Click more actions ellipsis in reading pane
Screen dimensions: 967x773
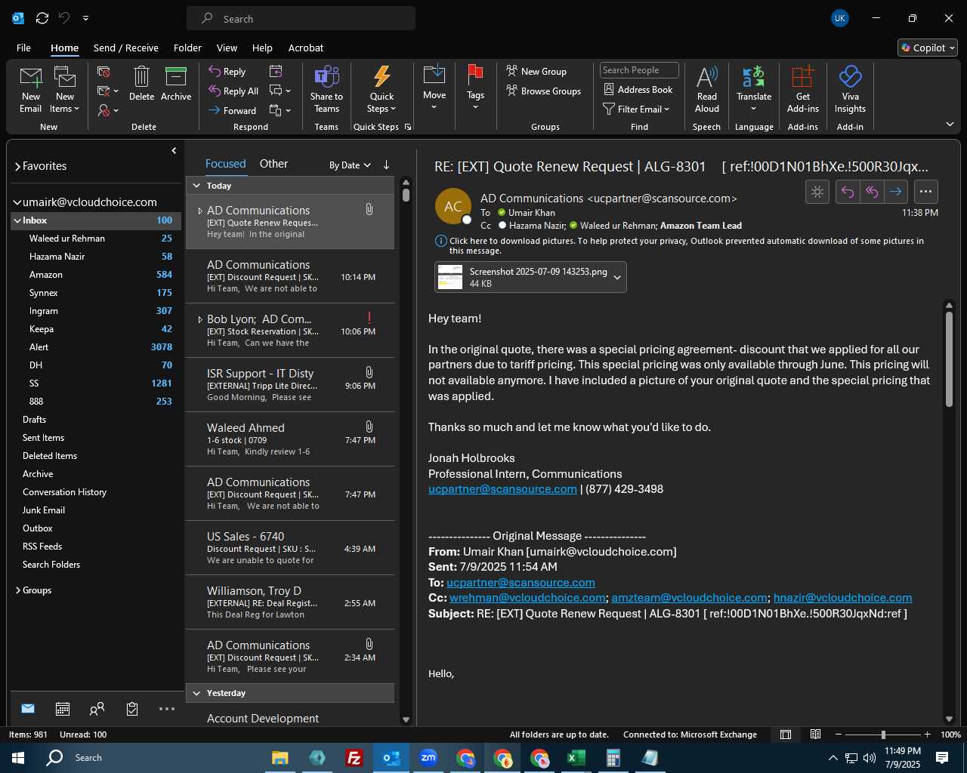(926, 192)
